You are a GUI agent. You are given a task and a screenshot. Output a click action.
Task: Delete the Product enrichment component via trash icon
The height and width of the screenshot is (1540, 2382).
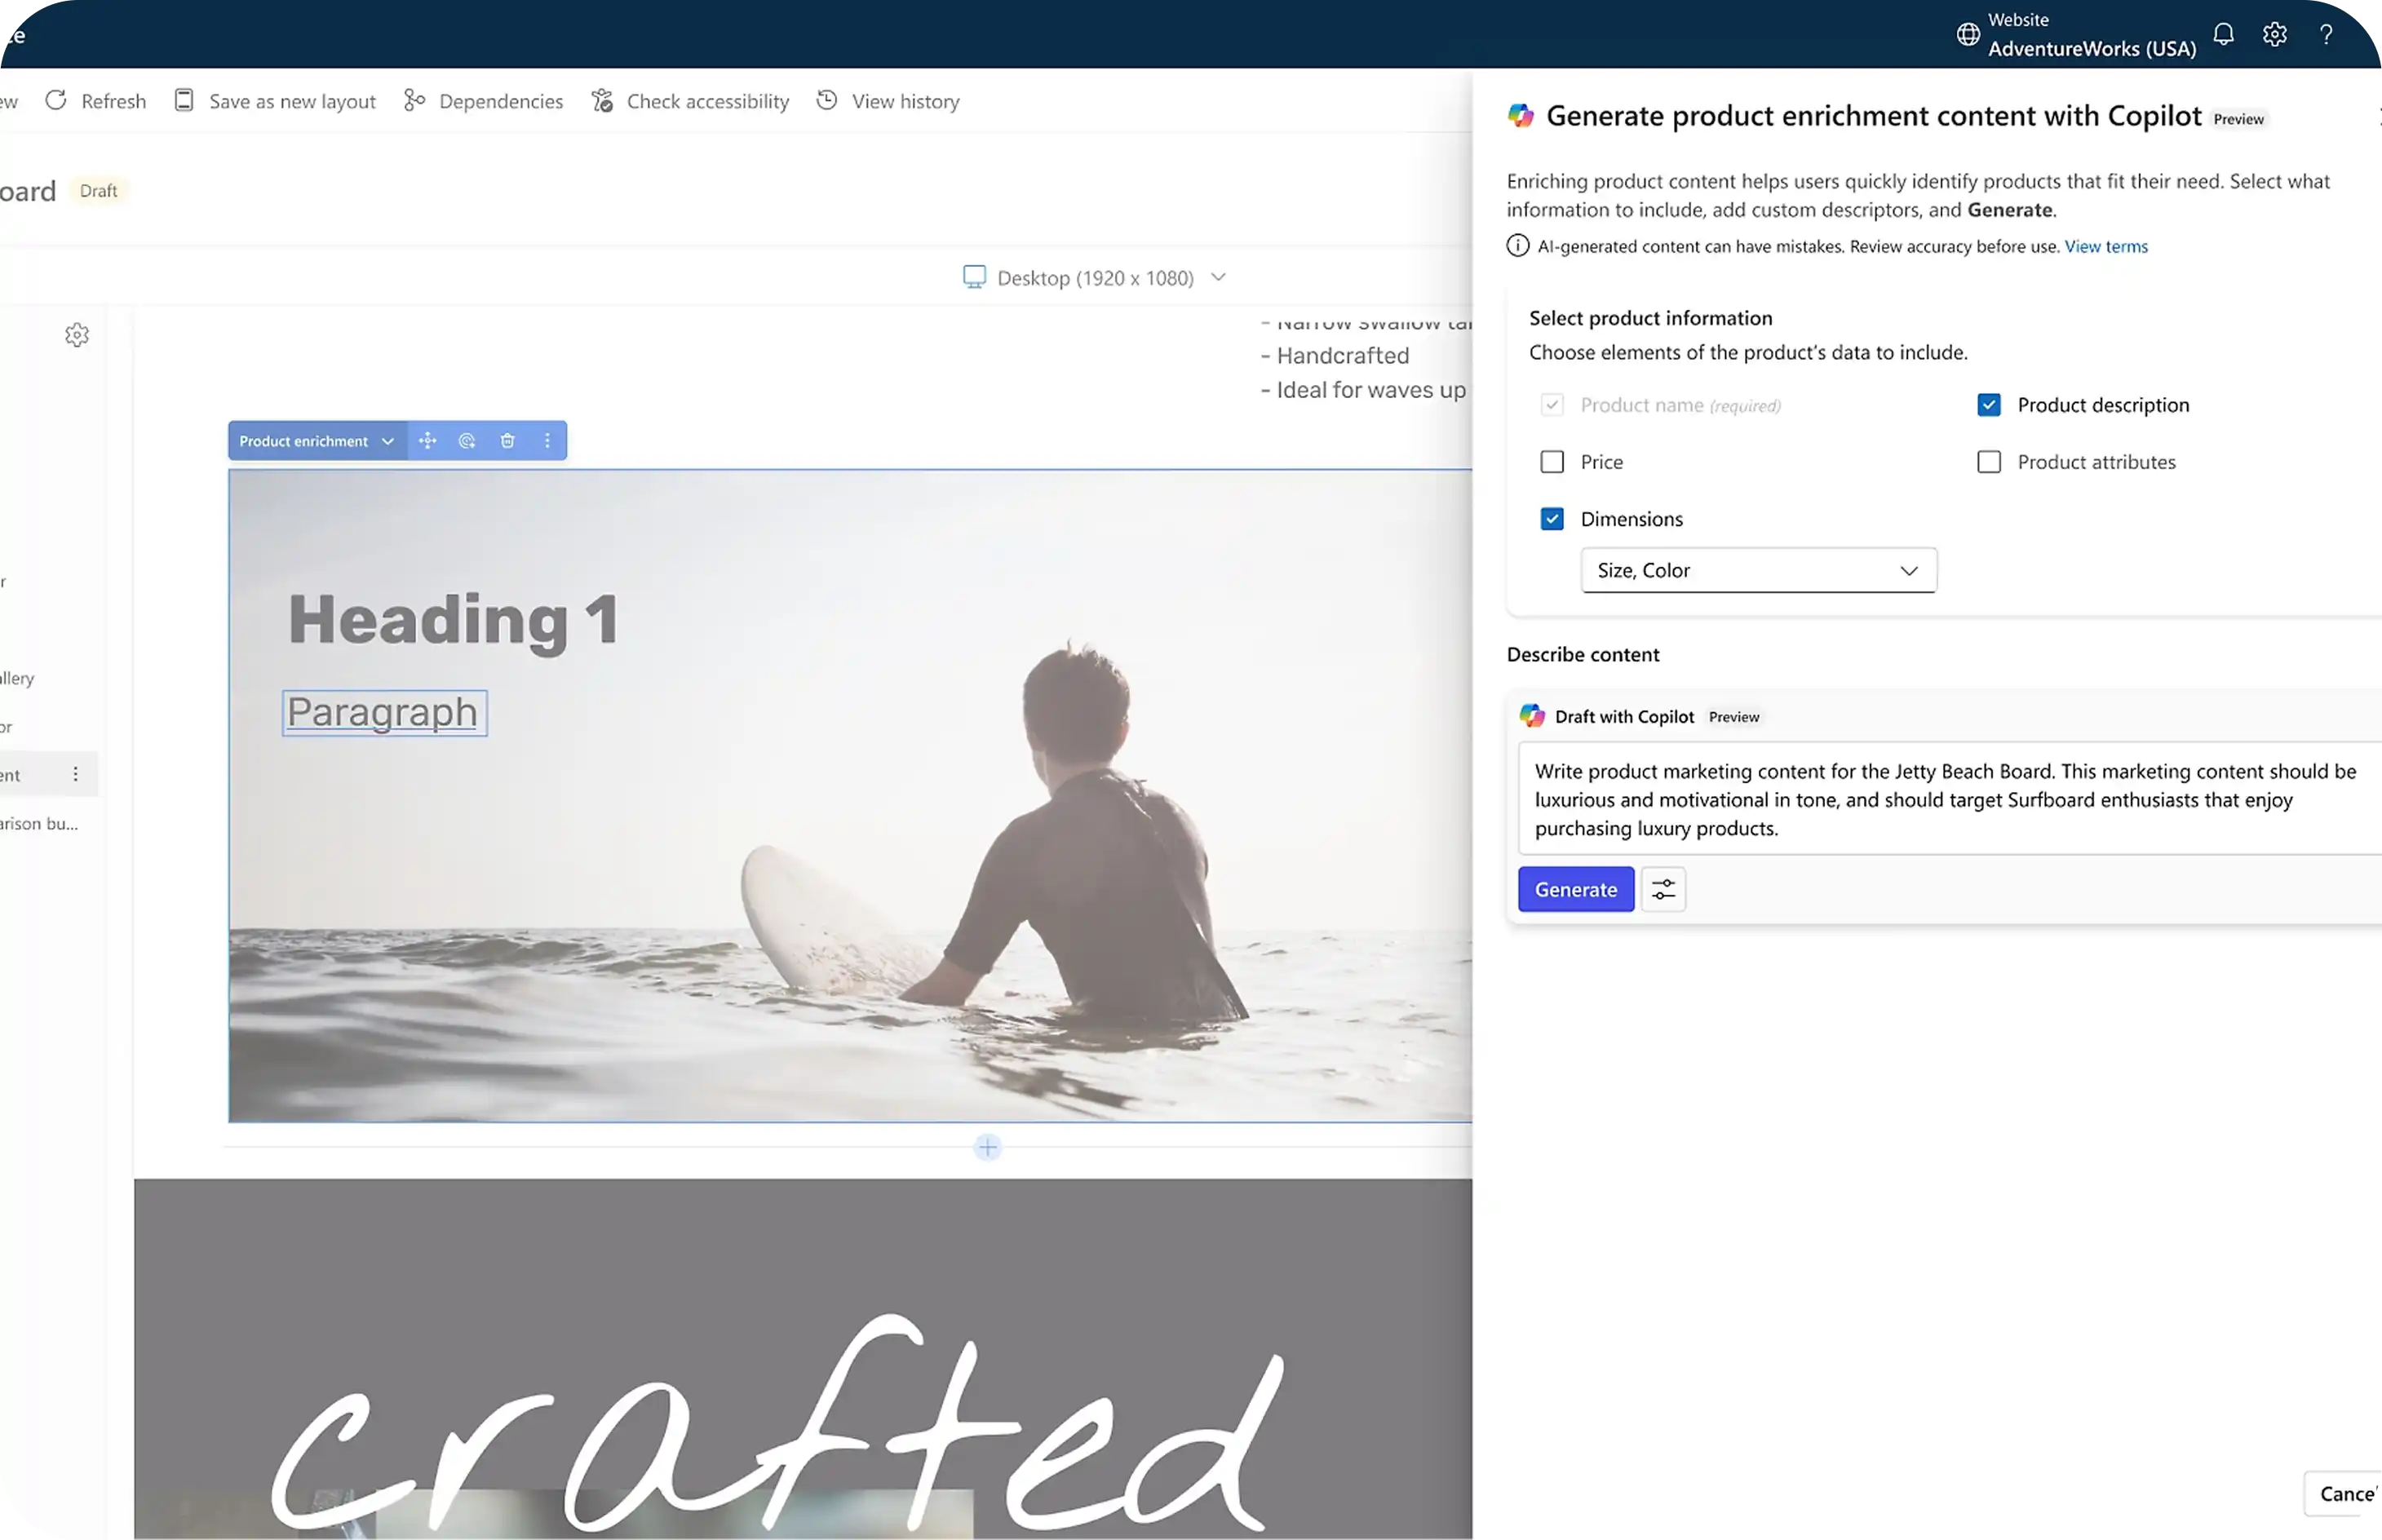[508, 440]
